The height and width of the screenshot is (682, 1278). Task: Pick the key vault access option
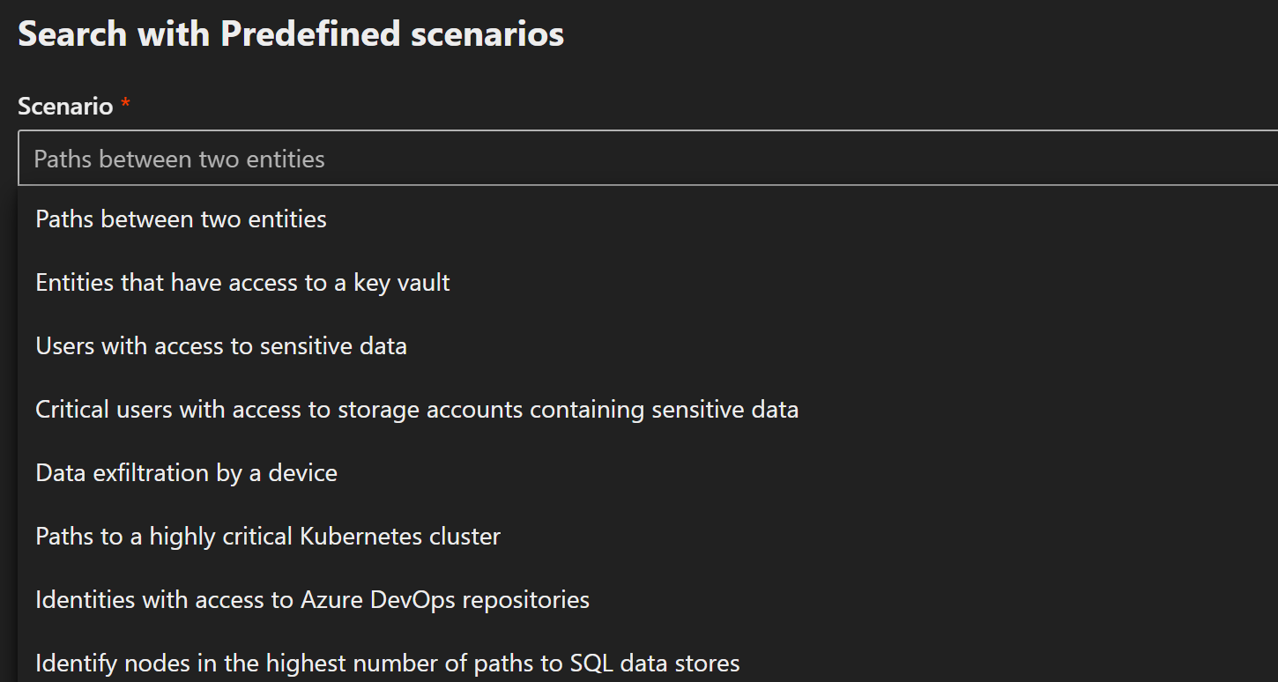click(242, 282)
